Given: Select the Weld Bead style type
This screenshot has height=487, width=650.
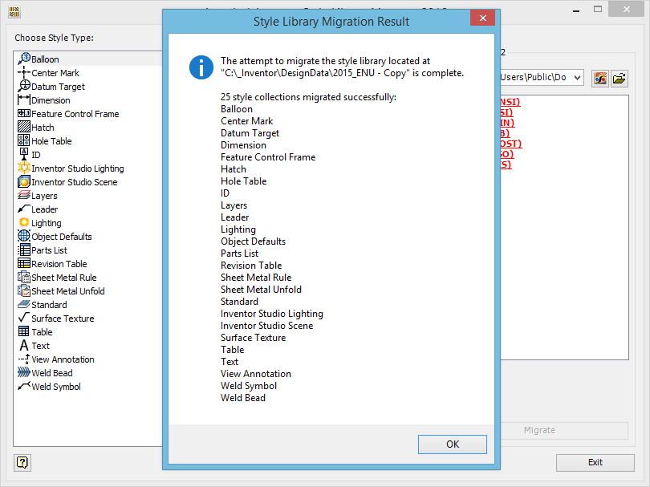Looking at the screenshot, I should (x=50, y=372).
